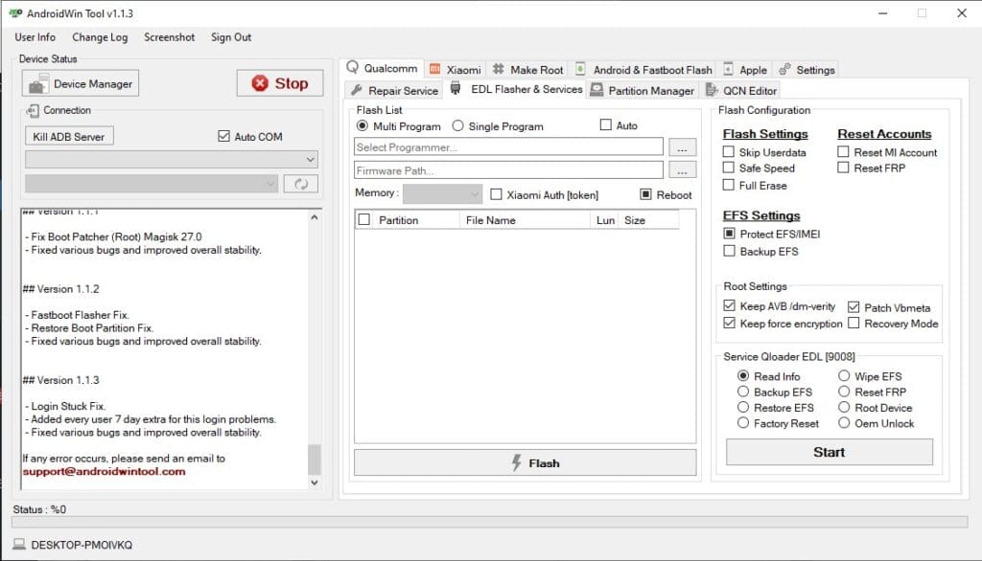This screenshot has width=982, height=561.
Task: Click the red Stop icon button
Action: click(x=258, y=83)
